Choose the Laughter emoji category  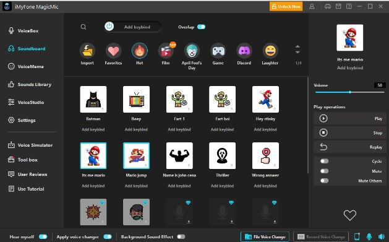coord(270,51)
